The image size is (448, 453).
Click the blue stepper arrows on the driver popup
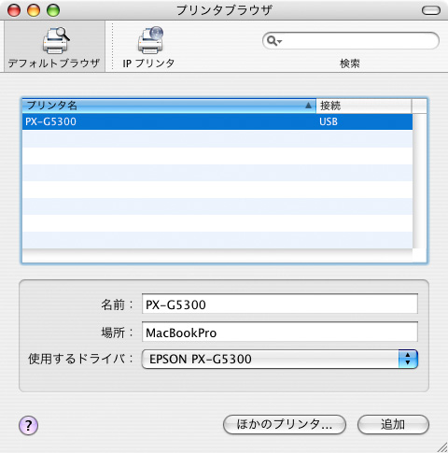click(x=408, y=359)
